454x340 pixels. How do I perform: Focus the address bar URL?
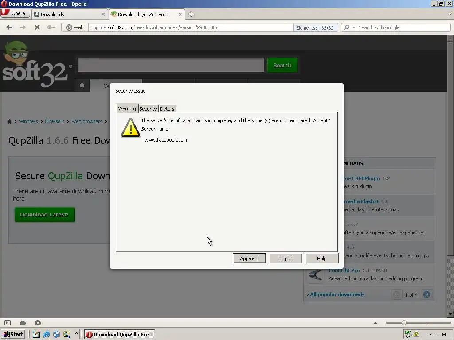[x=191, y=27]
